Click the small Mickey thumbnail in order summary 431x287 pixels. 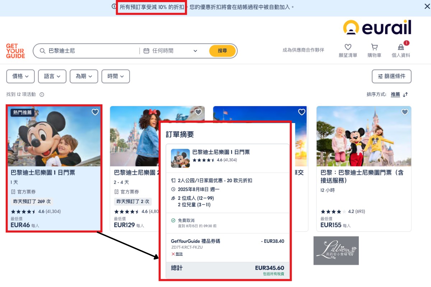pos(180,158)
